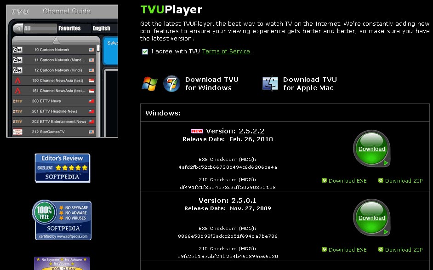Viewport: 433px width, 270px height.
Task: Select the All tab in Channel Guide
Action: click(x=40, y=28)
